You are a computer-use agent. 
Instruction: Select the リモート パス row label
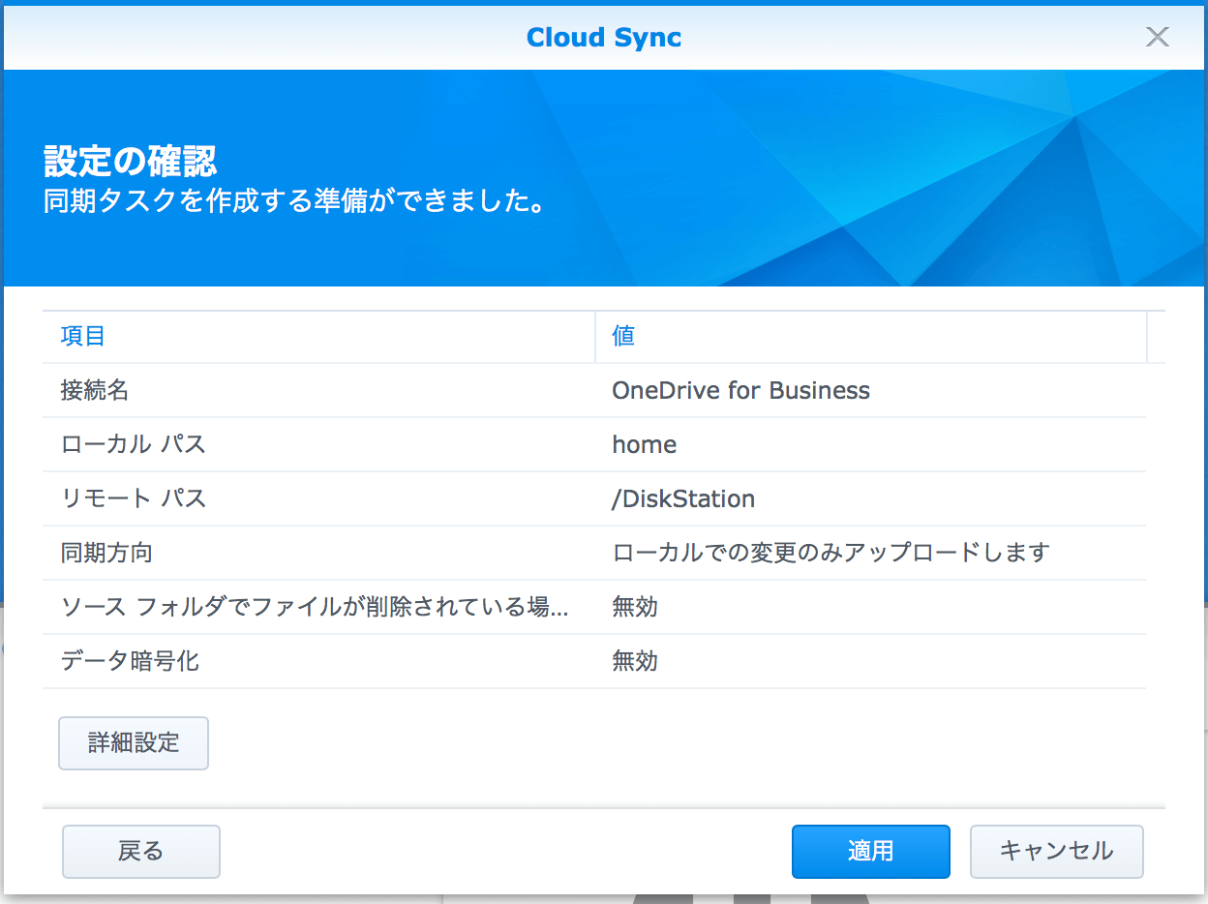(134, 499)
